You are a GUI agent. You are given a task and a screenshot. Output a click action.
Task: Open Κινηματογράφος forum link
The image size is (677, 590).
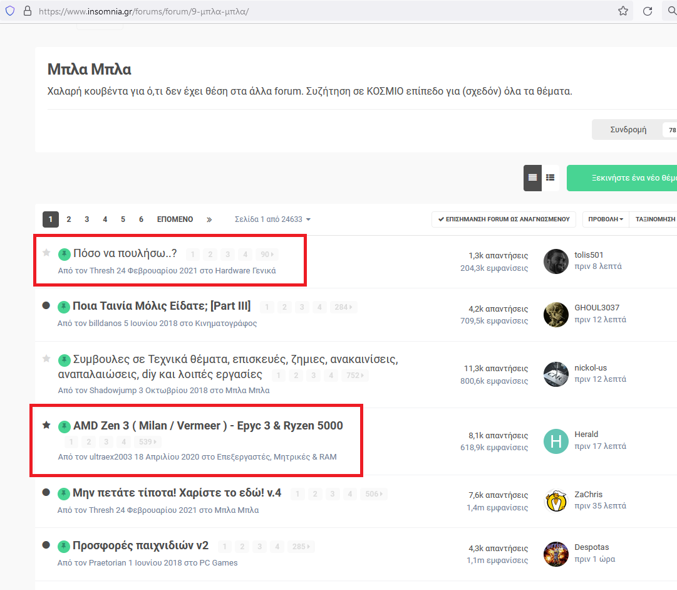(226, 324)
